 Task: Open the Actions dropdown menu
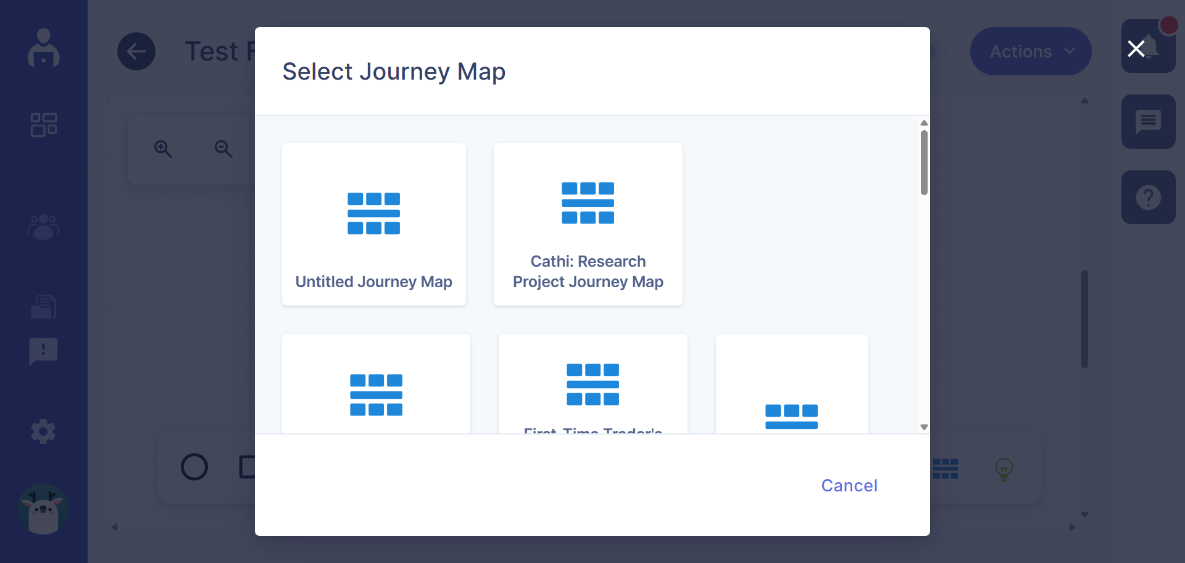tap(1030, 51)
